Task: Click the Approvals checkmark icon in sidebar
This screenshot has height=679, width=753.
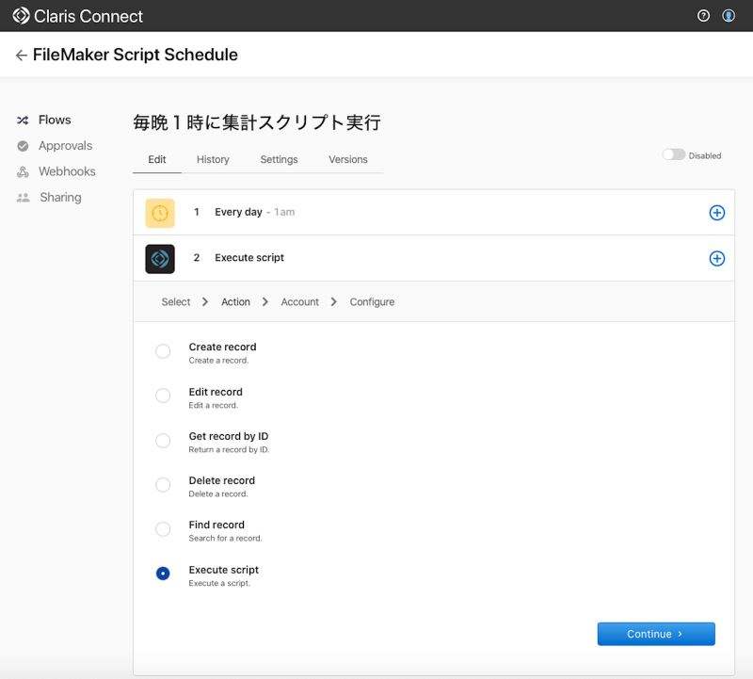Action: 23,146
